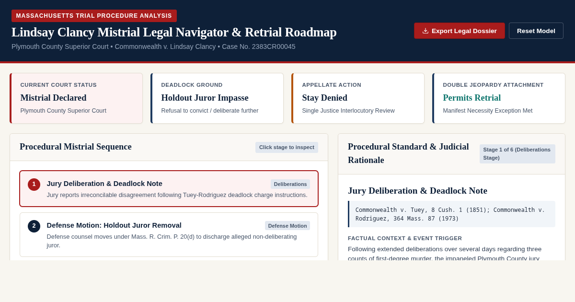Click the Defense Motion tag on stage 2
The height and width of the screenshot is (302, 575).
pos(287,226)
